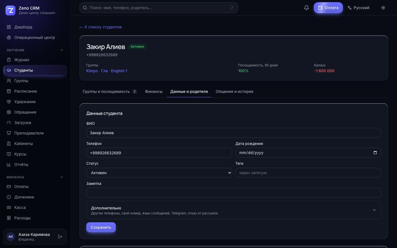Open the Общение и история tab

(x=234, y=91)
